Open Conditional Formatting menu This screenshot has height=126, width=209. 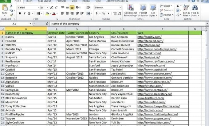click(131, 11)
